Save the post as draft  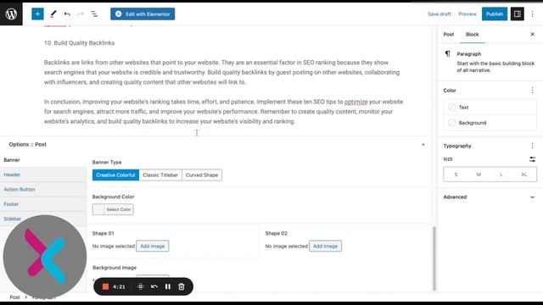click(x=439, y=14)
